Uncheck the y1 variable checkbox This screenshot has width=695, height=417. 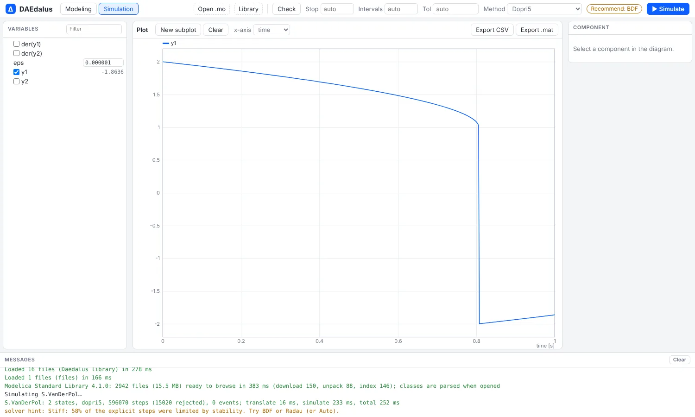[16, 72]
